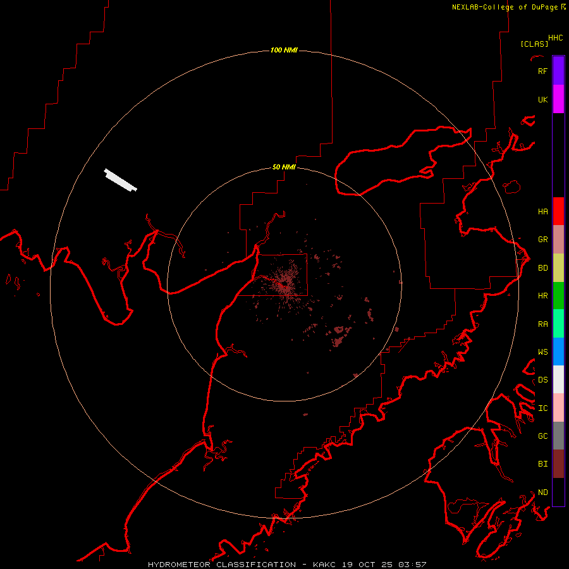The width and height of the screenshot is (569, 569).
Task: Click the UK magenta legend color block
Action: point(558,99)
